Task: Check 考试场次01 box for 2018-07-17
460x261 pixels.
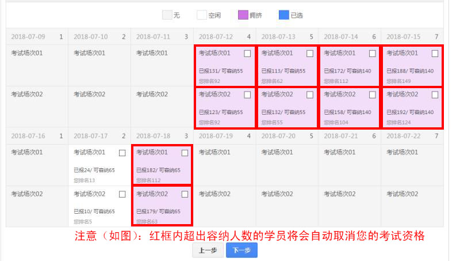Action: click(122, 153)
